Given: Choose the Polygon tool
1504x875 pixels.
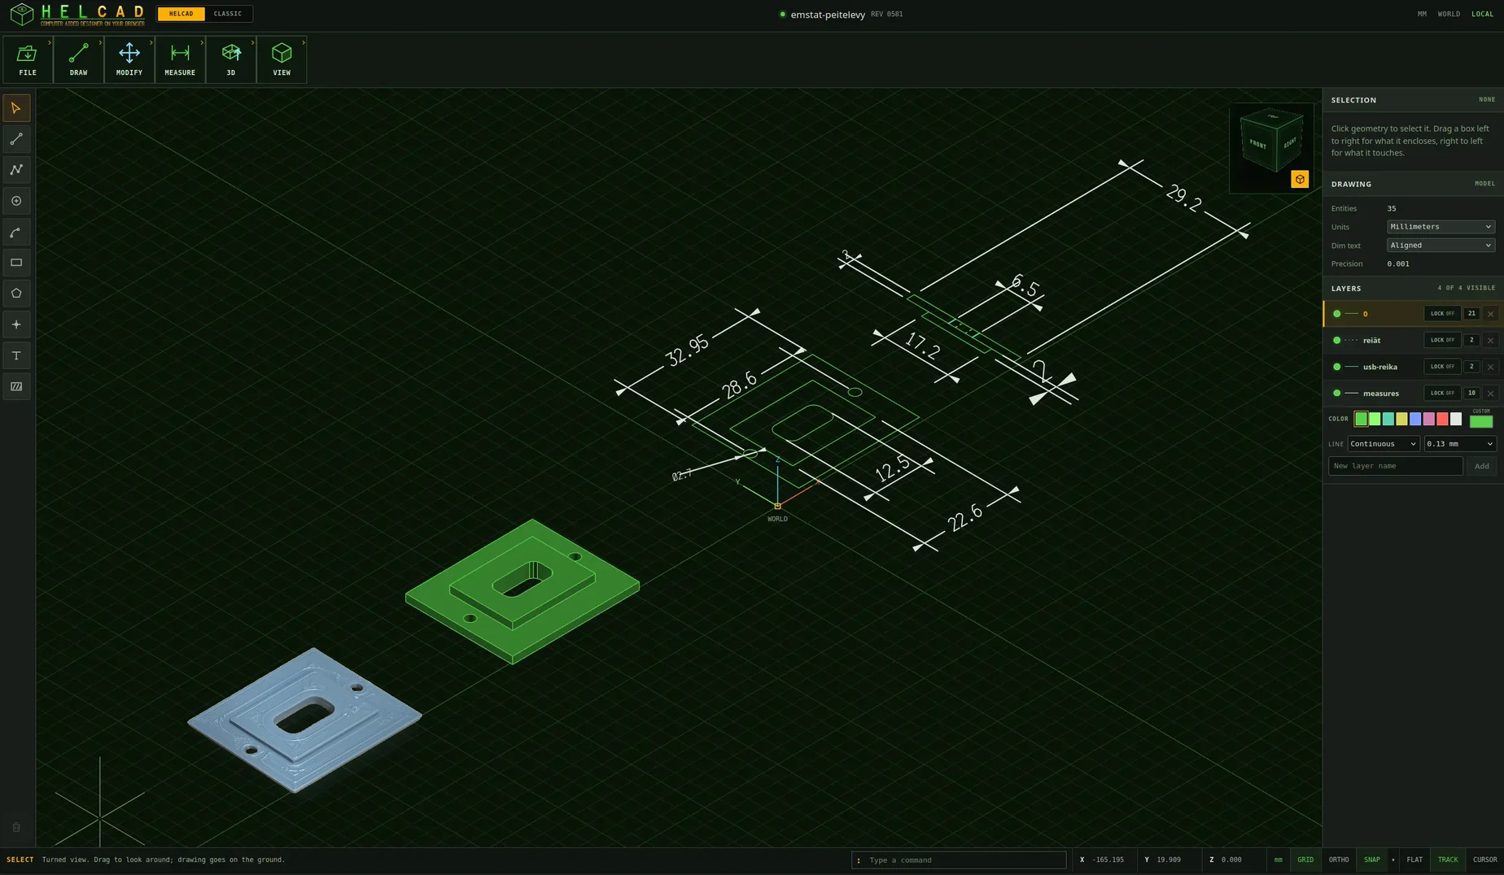Looking at the screenshot, I should pyautogui.click(x=16, y=294).
